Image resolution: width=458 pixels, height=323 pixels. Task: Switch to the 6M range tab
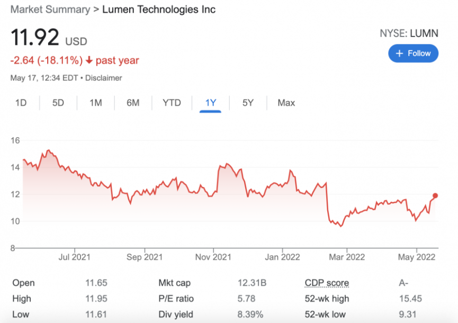click(x=133, y=103)
